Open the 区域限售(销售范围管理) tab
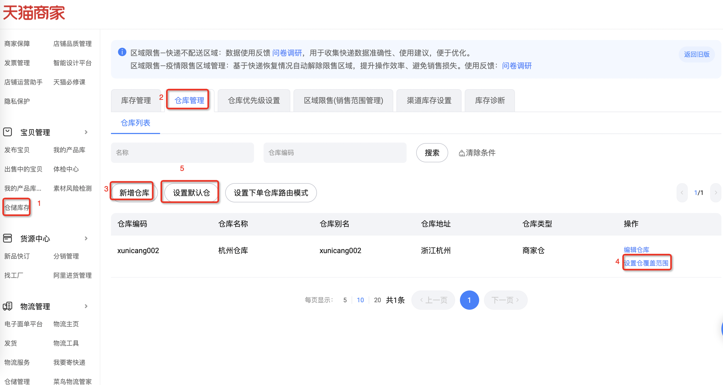 (343, 101)
